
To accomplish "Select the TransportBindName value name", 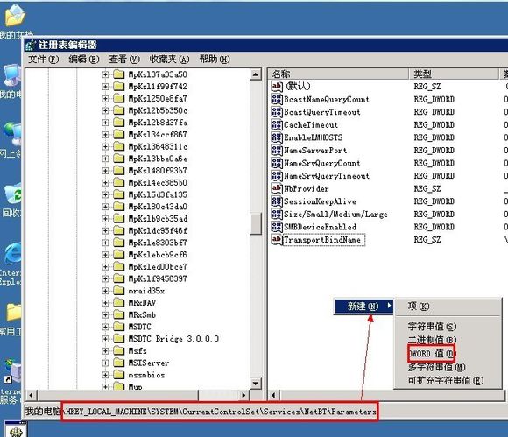I will click(324, 240).
